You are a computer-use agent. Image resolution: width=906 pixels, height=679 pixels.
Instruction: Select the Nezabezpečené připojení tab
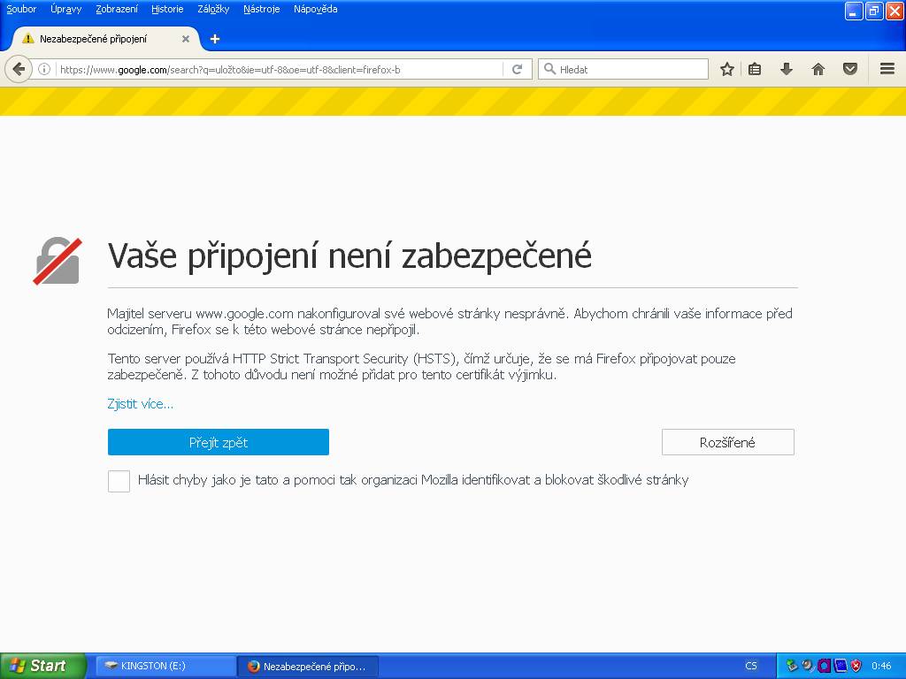pyautogui.click(x=106, y=39)
